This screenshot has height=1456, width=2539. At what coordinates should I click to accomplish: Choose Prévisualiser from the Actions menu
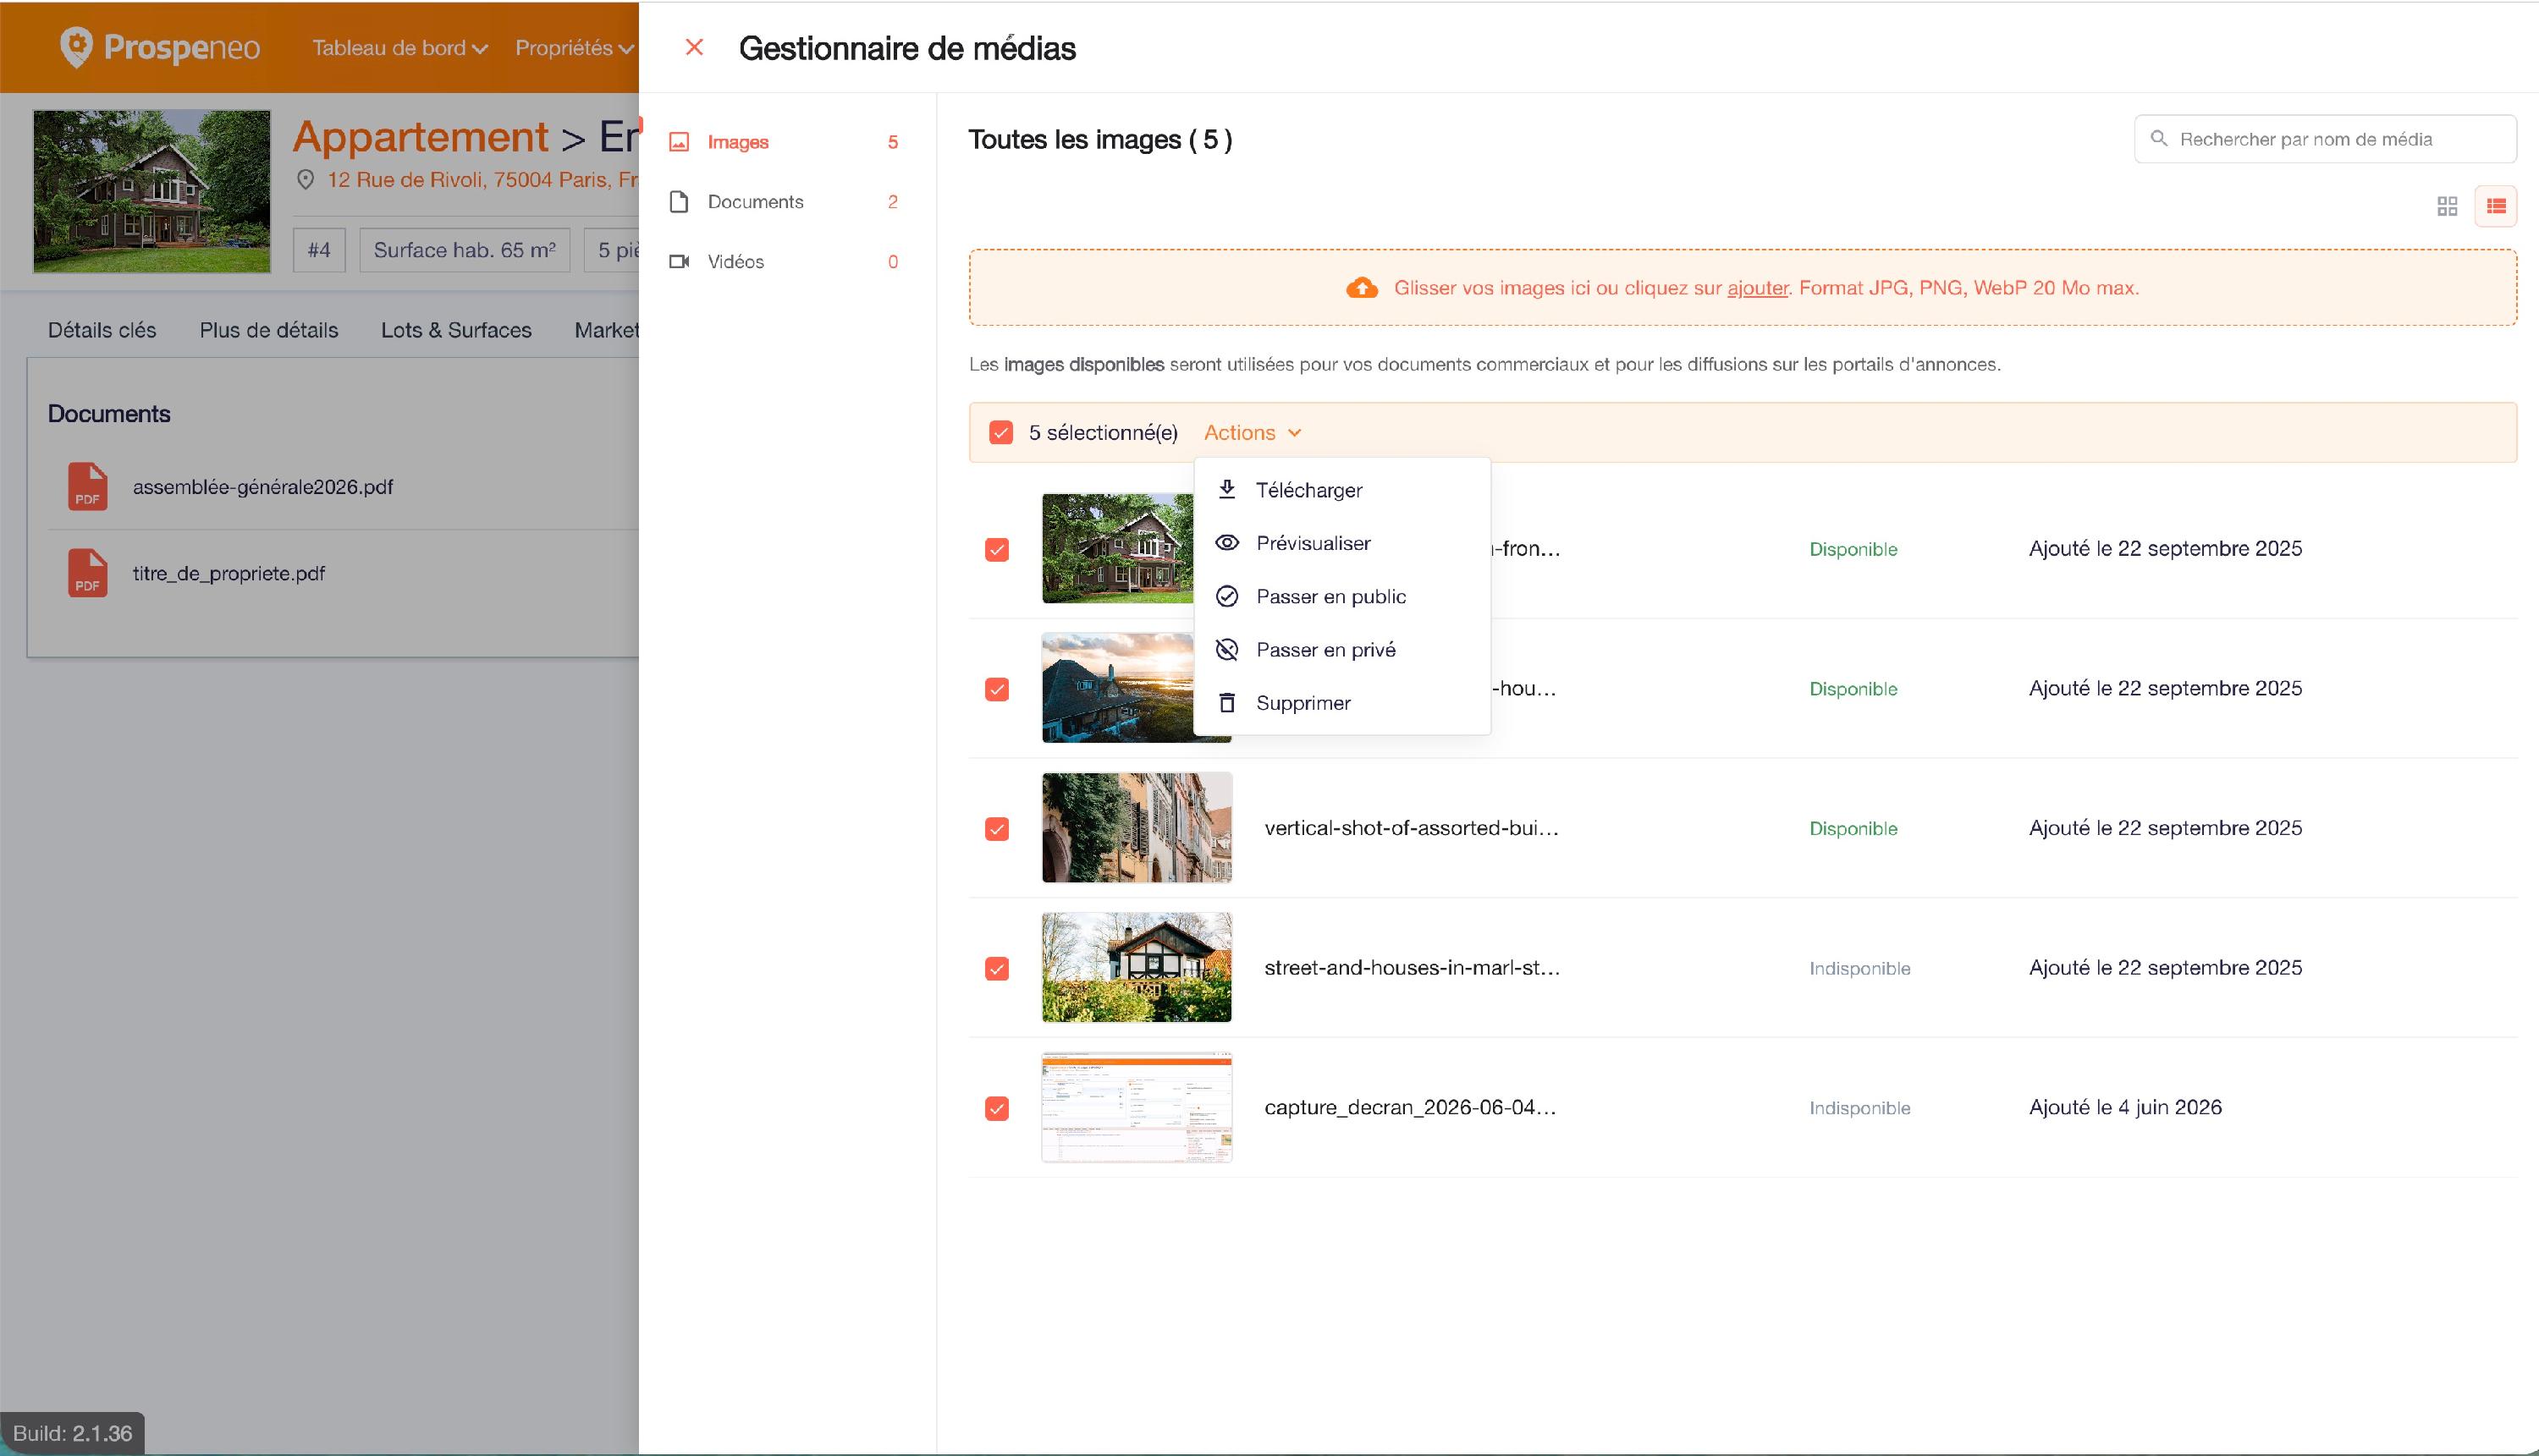point(1341,543)
